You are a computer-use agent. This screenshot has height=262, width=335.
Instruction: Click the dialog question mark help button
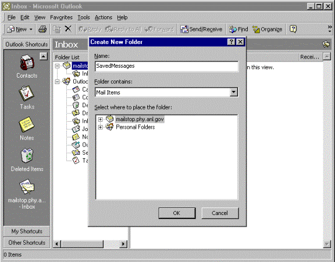click(231, 42)
